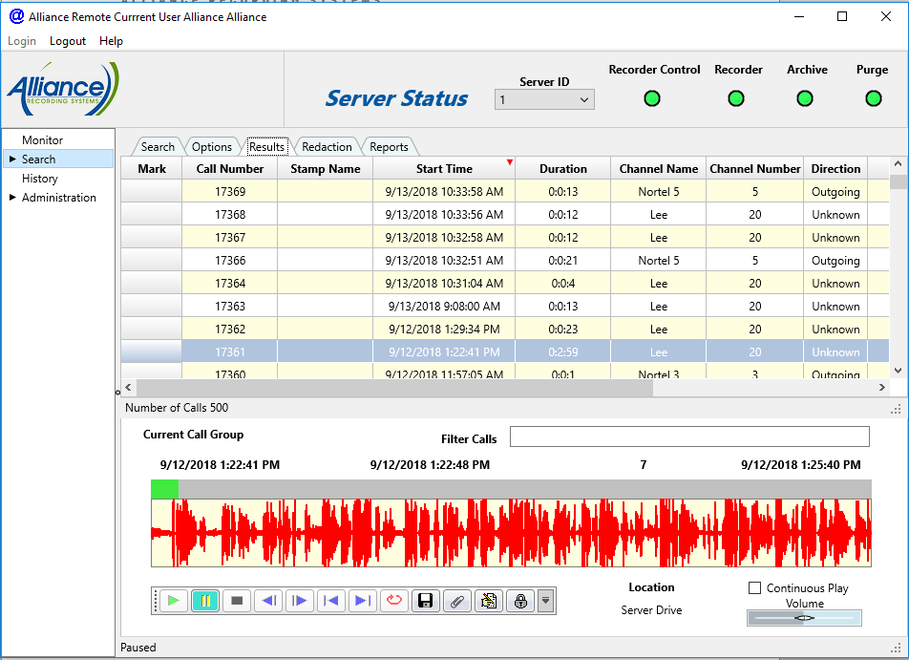Click the Alliance Recording Systems logo
The width and height of the screenshot is (909, 660).
(63, 89)
